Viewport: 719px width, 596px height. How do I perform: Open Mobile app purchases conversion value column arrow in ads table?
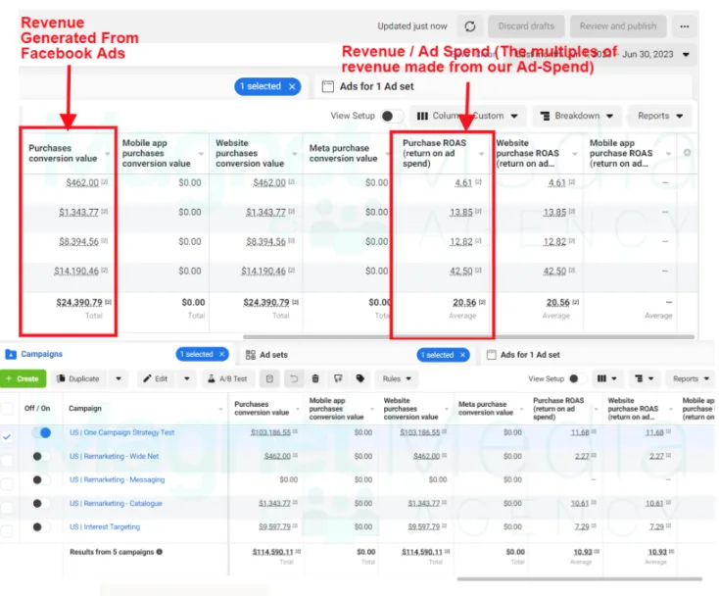tap(201, 154)
